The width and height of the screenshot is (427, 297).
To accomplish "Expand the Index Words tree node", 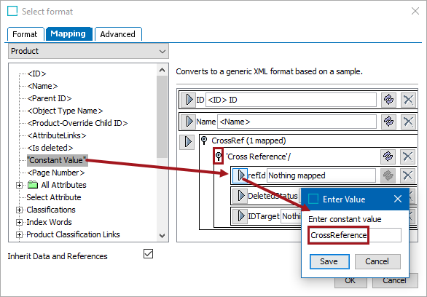I will point(19,222).
